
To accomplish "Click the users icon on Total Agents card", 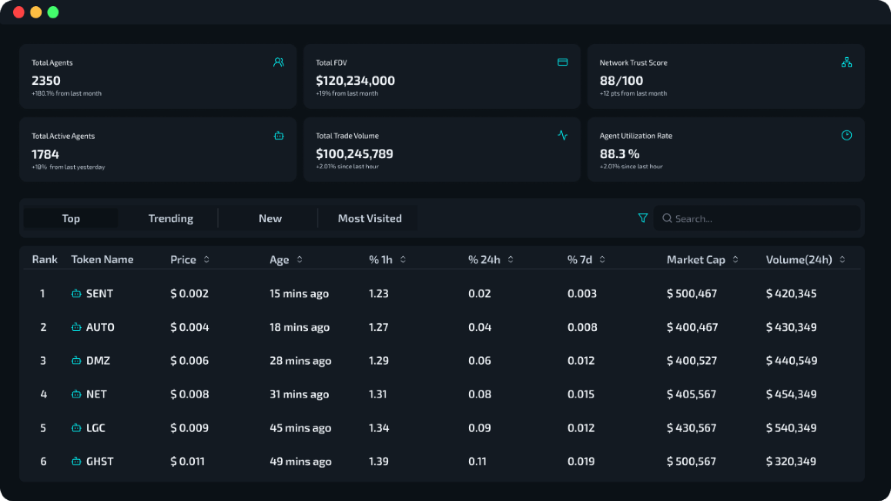I will coord(278,62).
